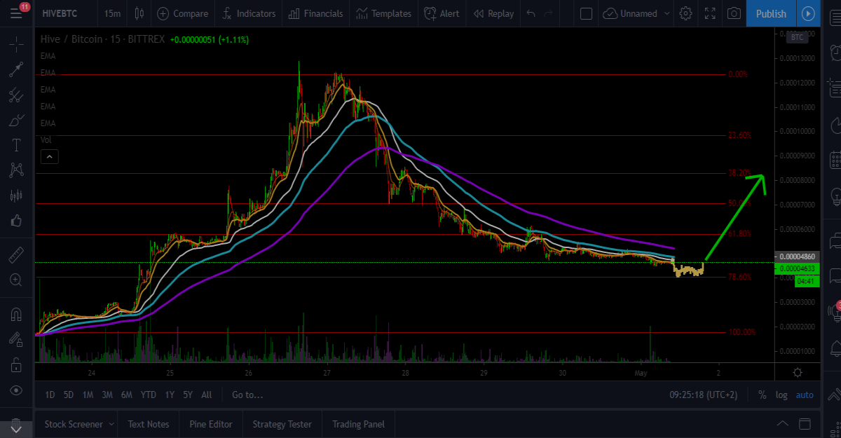Open the Text Notes tab

149,424
